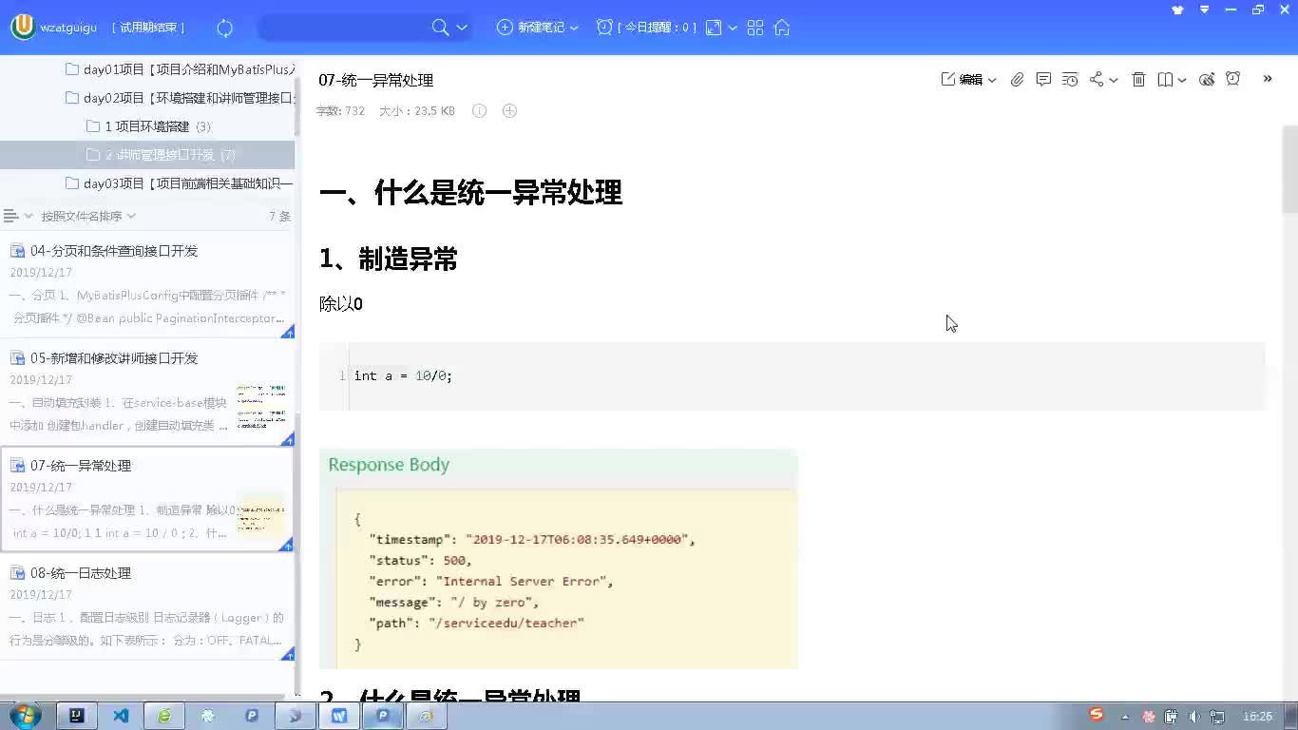Click the add tag plus icon
The image size is (1298, 730).
coord(509,111)
